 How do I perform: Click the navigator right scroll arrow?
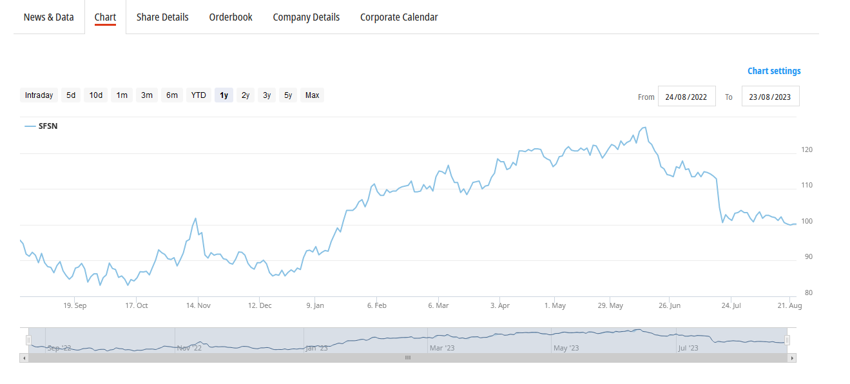tap(792, 358)
